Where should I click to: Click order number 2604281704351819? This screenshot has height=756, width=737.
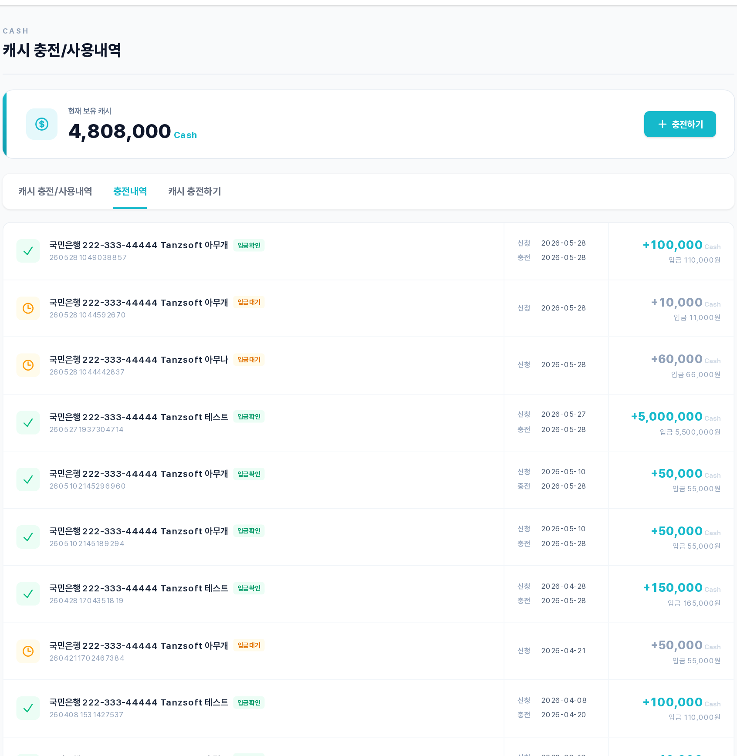point(86,601)
